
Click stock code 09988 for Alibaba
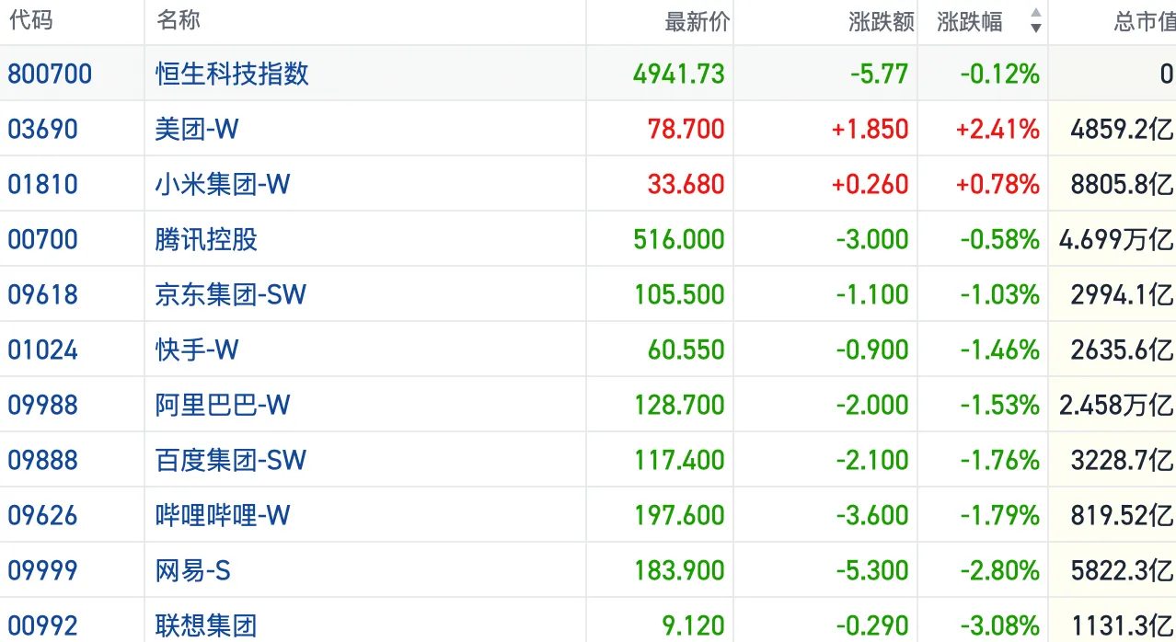[43, 405]
